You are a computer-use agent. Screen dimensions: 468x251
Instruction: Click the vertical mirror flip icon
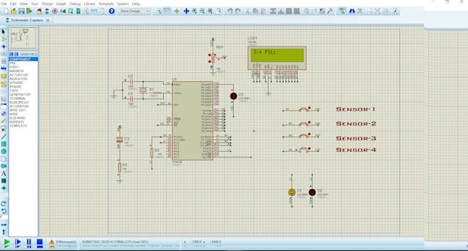3,232
